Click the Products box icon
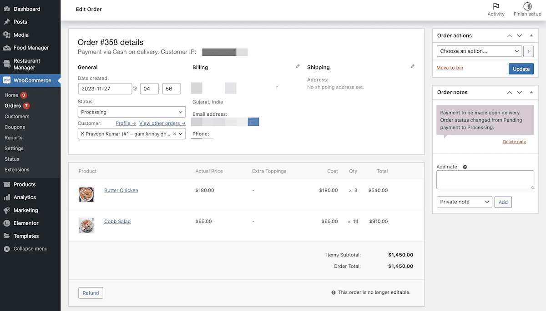 coord(7,184)
